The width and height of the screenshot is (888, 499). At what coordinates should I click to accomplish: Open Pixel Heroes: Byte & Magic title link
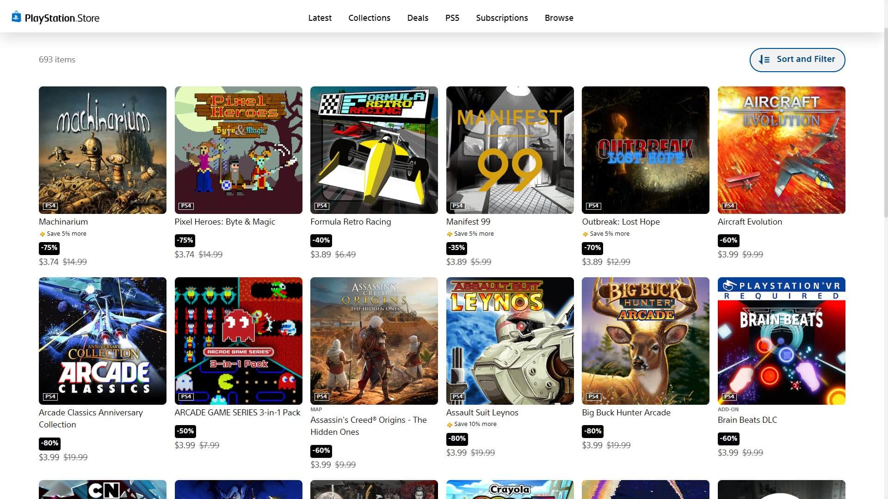225,222
